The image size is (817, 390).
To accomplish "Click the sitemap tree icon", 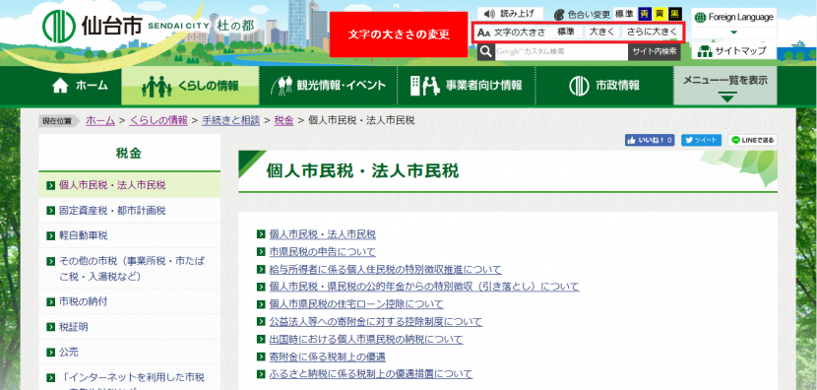I will [705, 51].
